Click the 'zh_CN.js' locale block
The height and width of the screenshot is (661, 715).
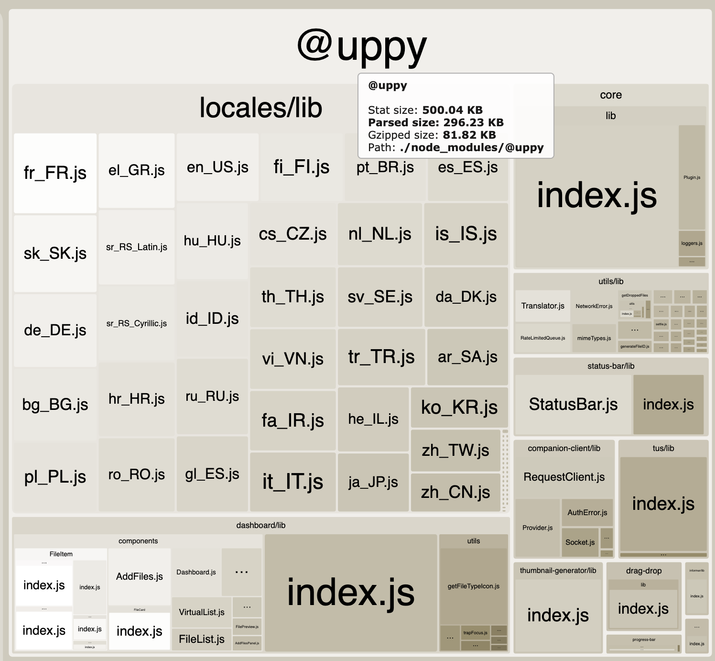point(455,492)
